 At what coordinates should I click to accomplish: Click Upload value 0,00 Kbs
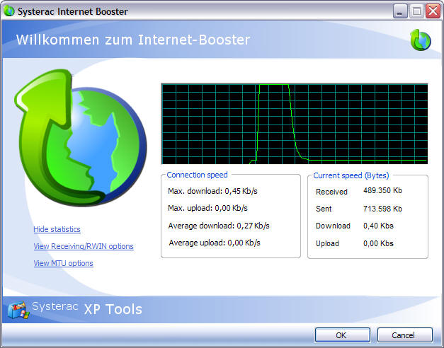click(x=378, y=243)
